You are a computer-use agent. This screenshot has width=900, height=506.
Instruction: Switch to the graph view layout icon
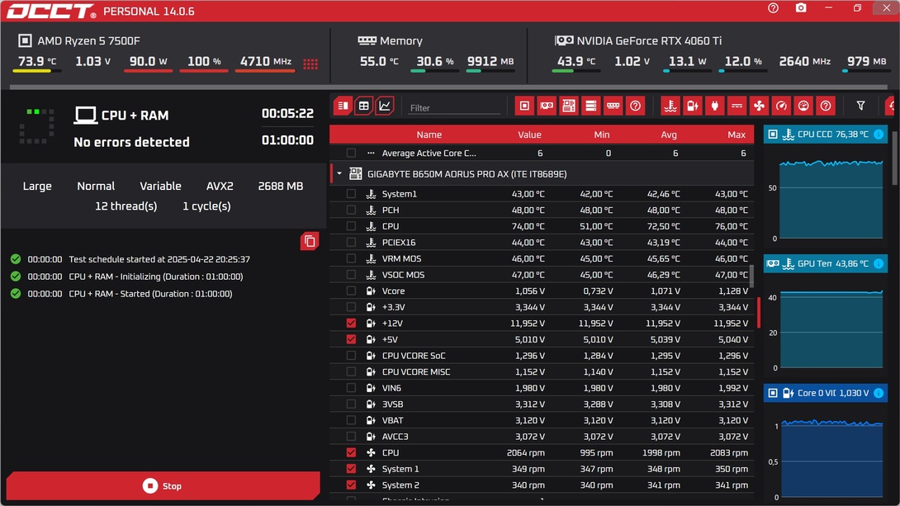pos(385,106)
